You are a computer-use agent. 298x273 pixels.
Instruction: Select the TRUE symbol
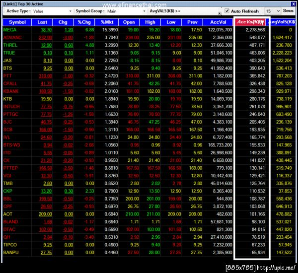point(9,53)
